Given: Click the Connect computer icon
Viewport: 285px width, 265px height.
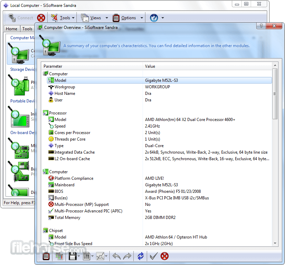Looking at the screenshot, I should coord(12,18).
